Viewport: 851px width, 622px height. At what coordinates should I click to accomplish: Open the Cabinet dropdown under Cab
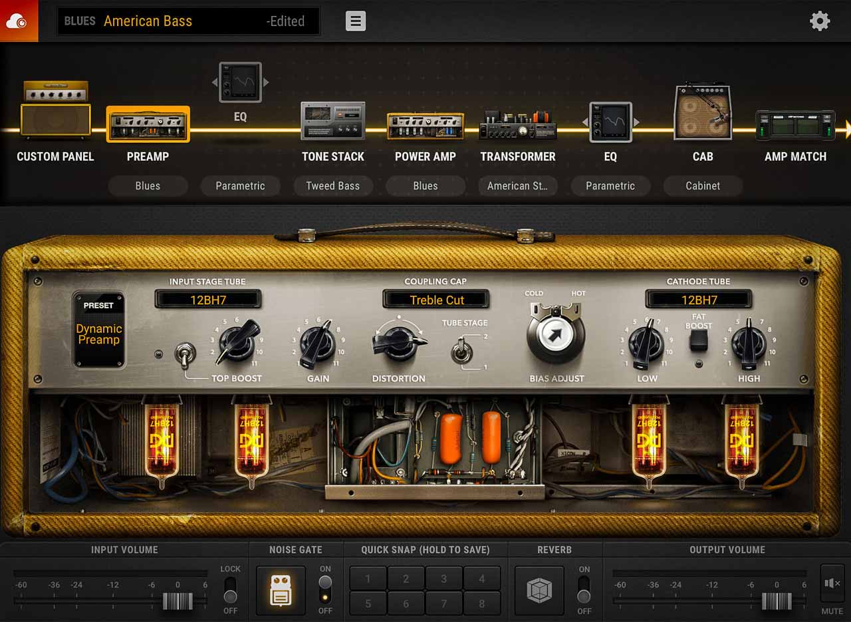[x=703, y=186]
